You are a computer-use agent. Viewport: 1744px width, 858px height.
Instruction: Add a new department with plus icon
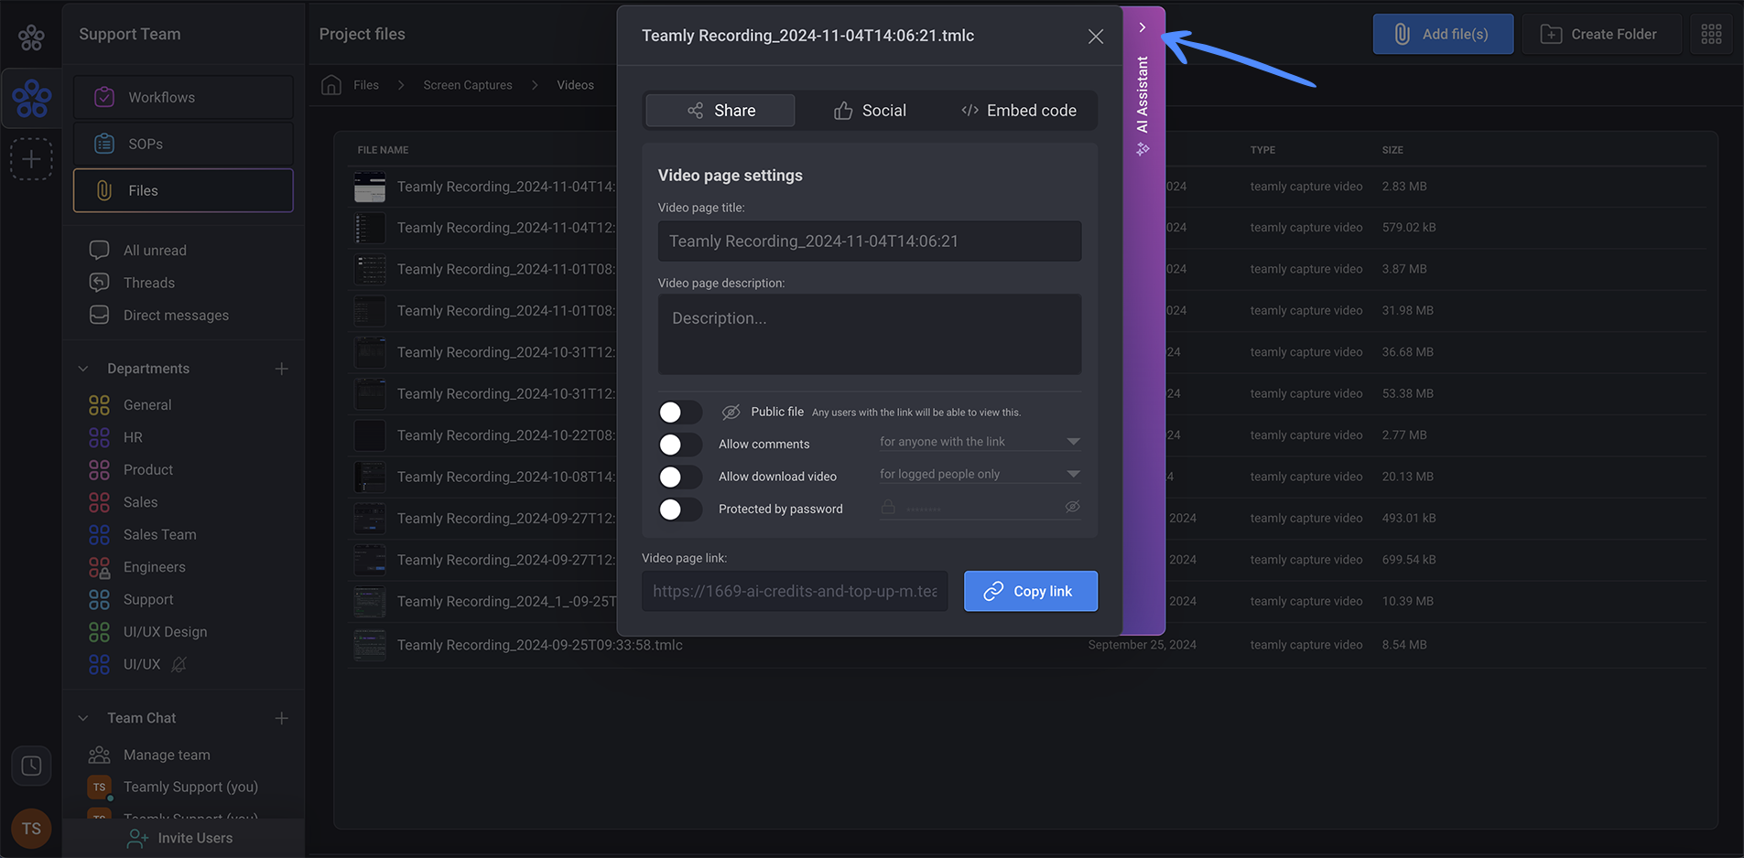(x=281, y=369)
